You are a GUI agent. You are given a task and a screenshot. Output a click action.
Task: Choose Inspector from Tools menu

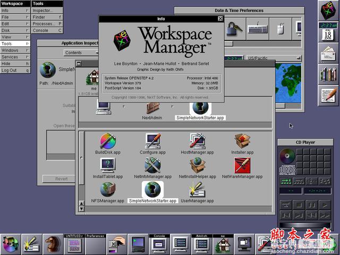47,11
